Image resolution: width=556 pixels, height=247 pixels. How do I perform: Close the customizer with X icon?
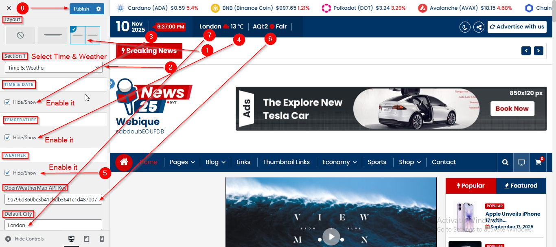coord(9,9)
